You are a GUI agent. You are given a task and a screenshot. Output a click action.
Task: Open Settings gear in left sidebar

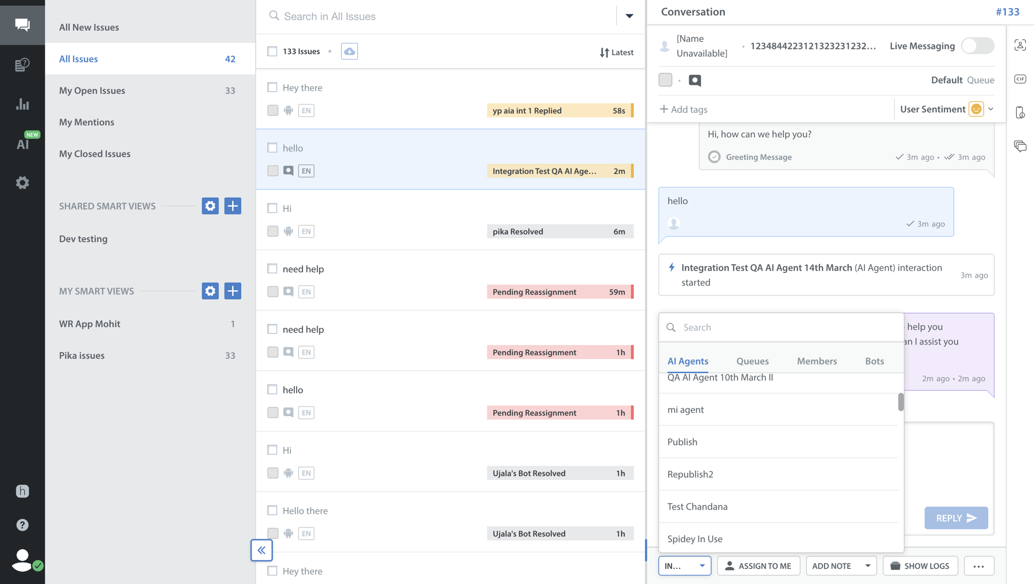pyautogui.click(x=22, y=183)
